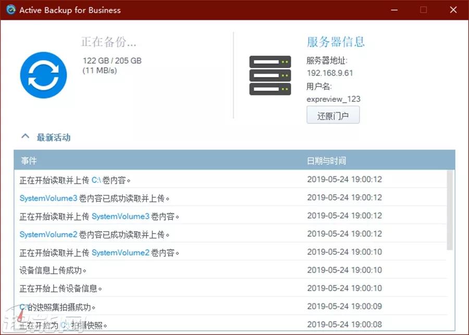Minimize the Active Backup for Business window

tap(394, 10)
